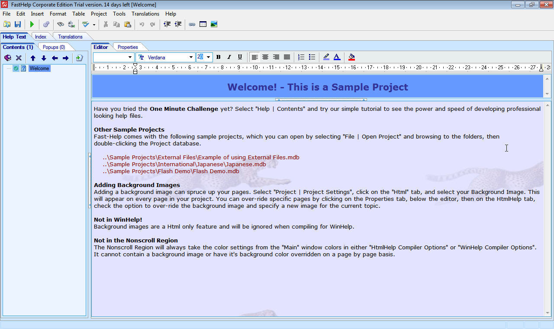Open the File menu
The image size is (554, 329).
point(6,14)
